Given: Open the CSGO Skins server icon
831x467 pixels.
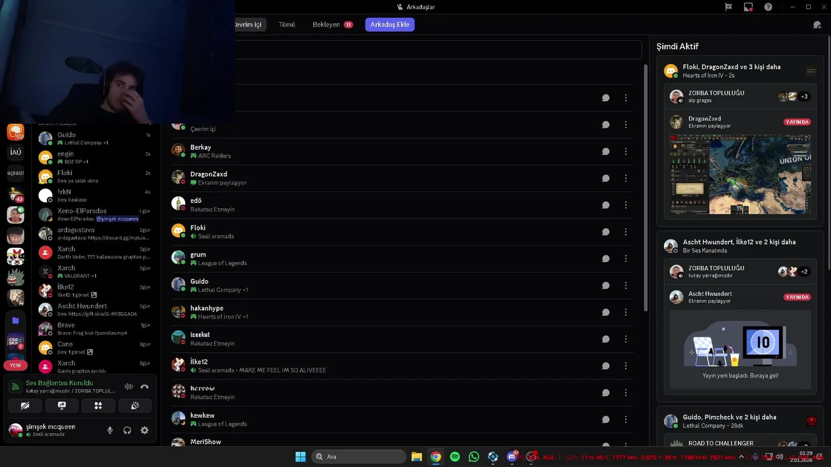Looking at the screenshot, I should coord(16,342).
